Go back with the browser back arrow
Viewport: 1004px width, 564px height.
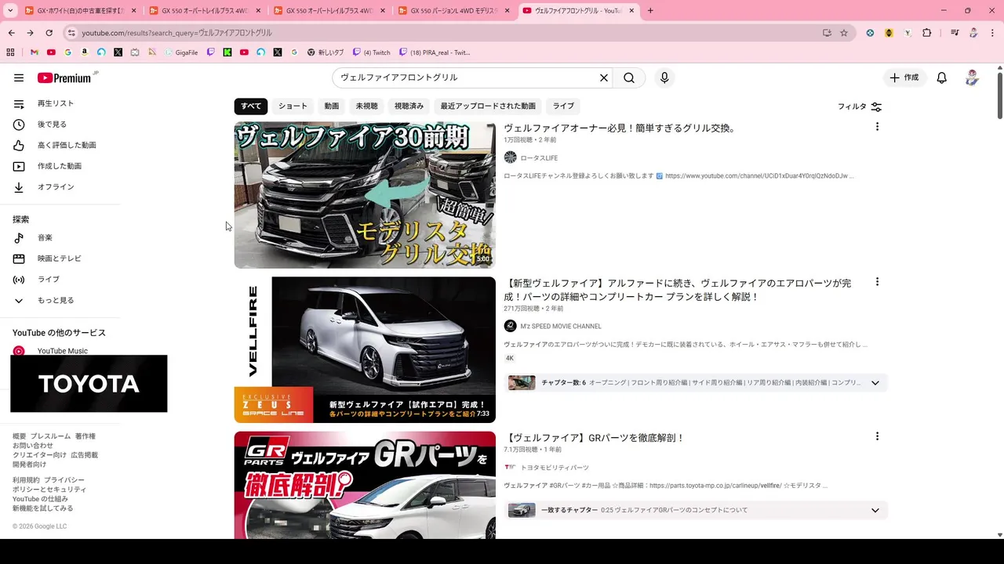coord(12,33)
